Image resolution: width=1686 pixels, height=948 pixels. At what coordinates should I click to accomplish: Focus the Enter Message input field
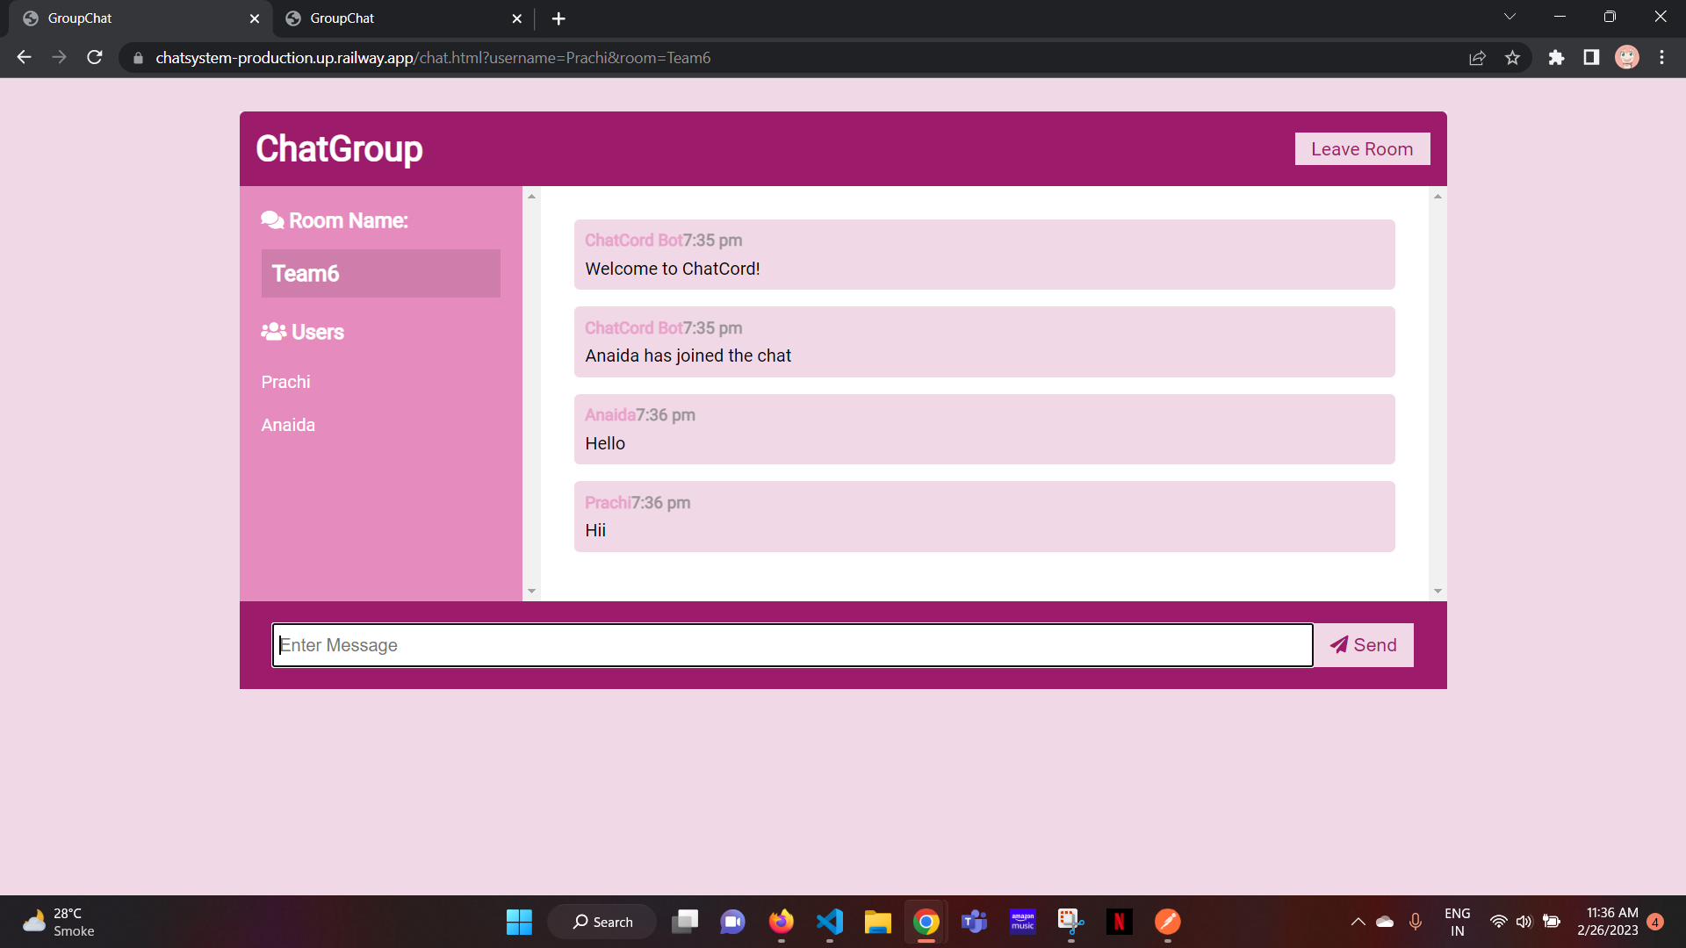792,645
